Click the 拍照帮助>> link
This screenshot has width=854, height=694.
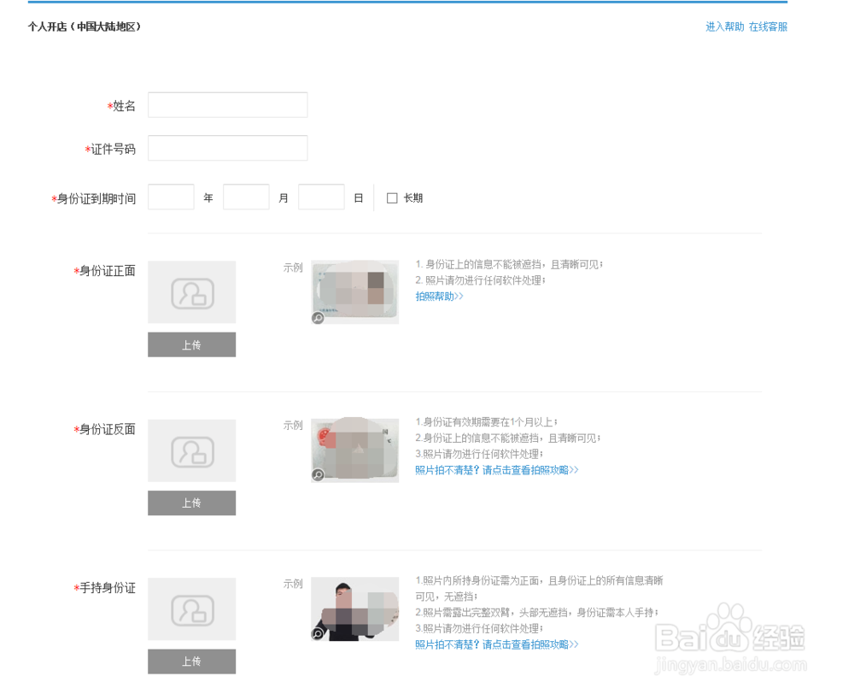coord(438,297)
